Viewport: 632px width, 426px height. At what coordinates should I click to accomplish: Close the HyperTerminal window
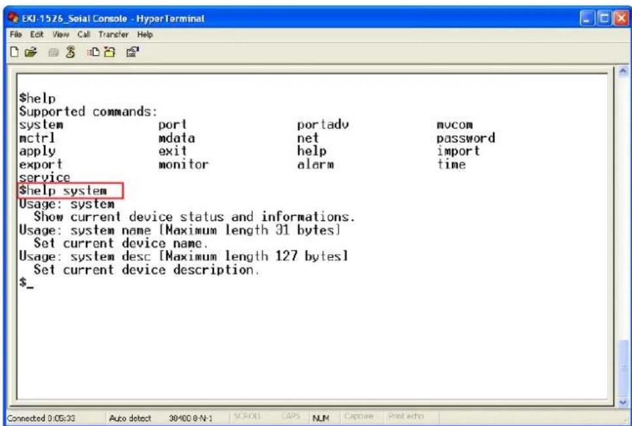click(621, 18)
